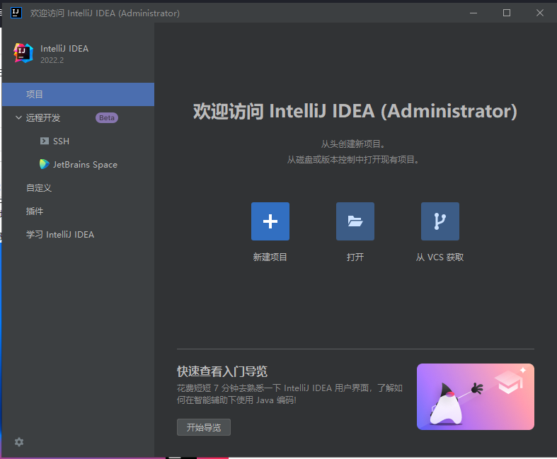Open the 自定义 sidebar section
The height and width of the screenshot is (459, 557).
[39, 188]
